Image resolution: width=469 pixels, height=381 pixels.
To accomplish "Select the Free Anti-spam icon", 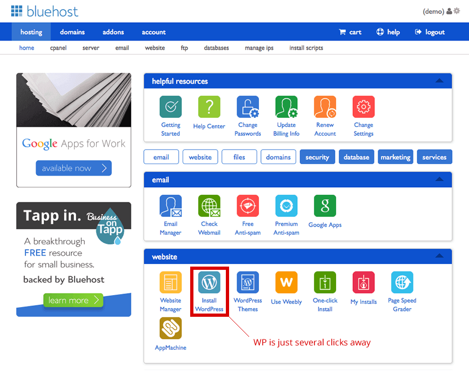I will (x=247, y=206).
